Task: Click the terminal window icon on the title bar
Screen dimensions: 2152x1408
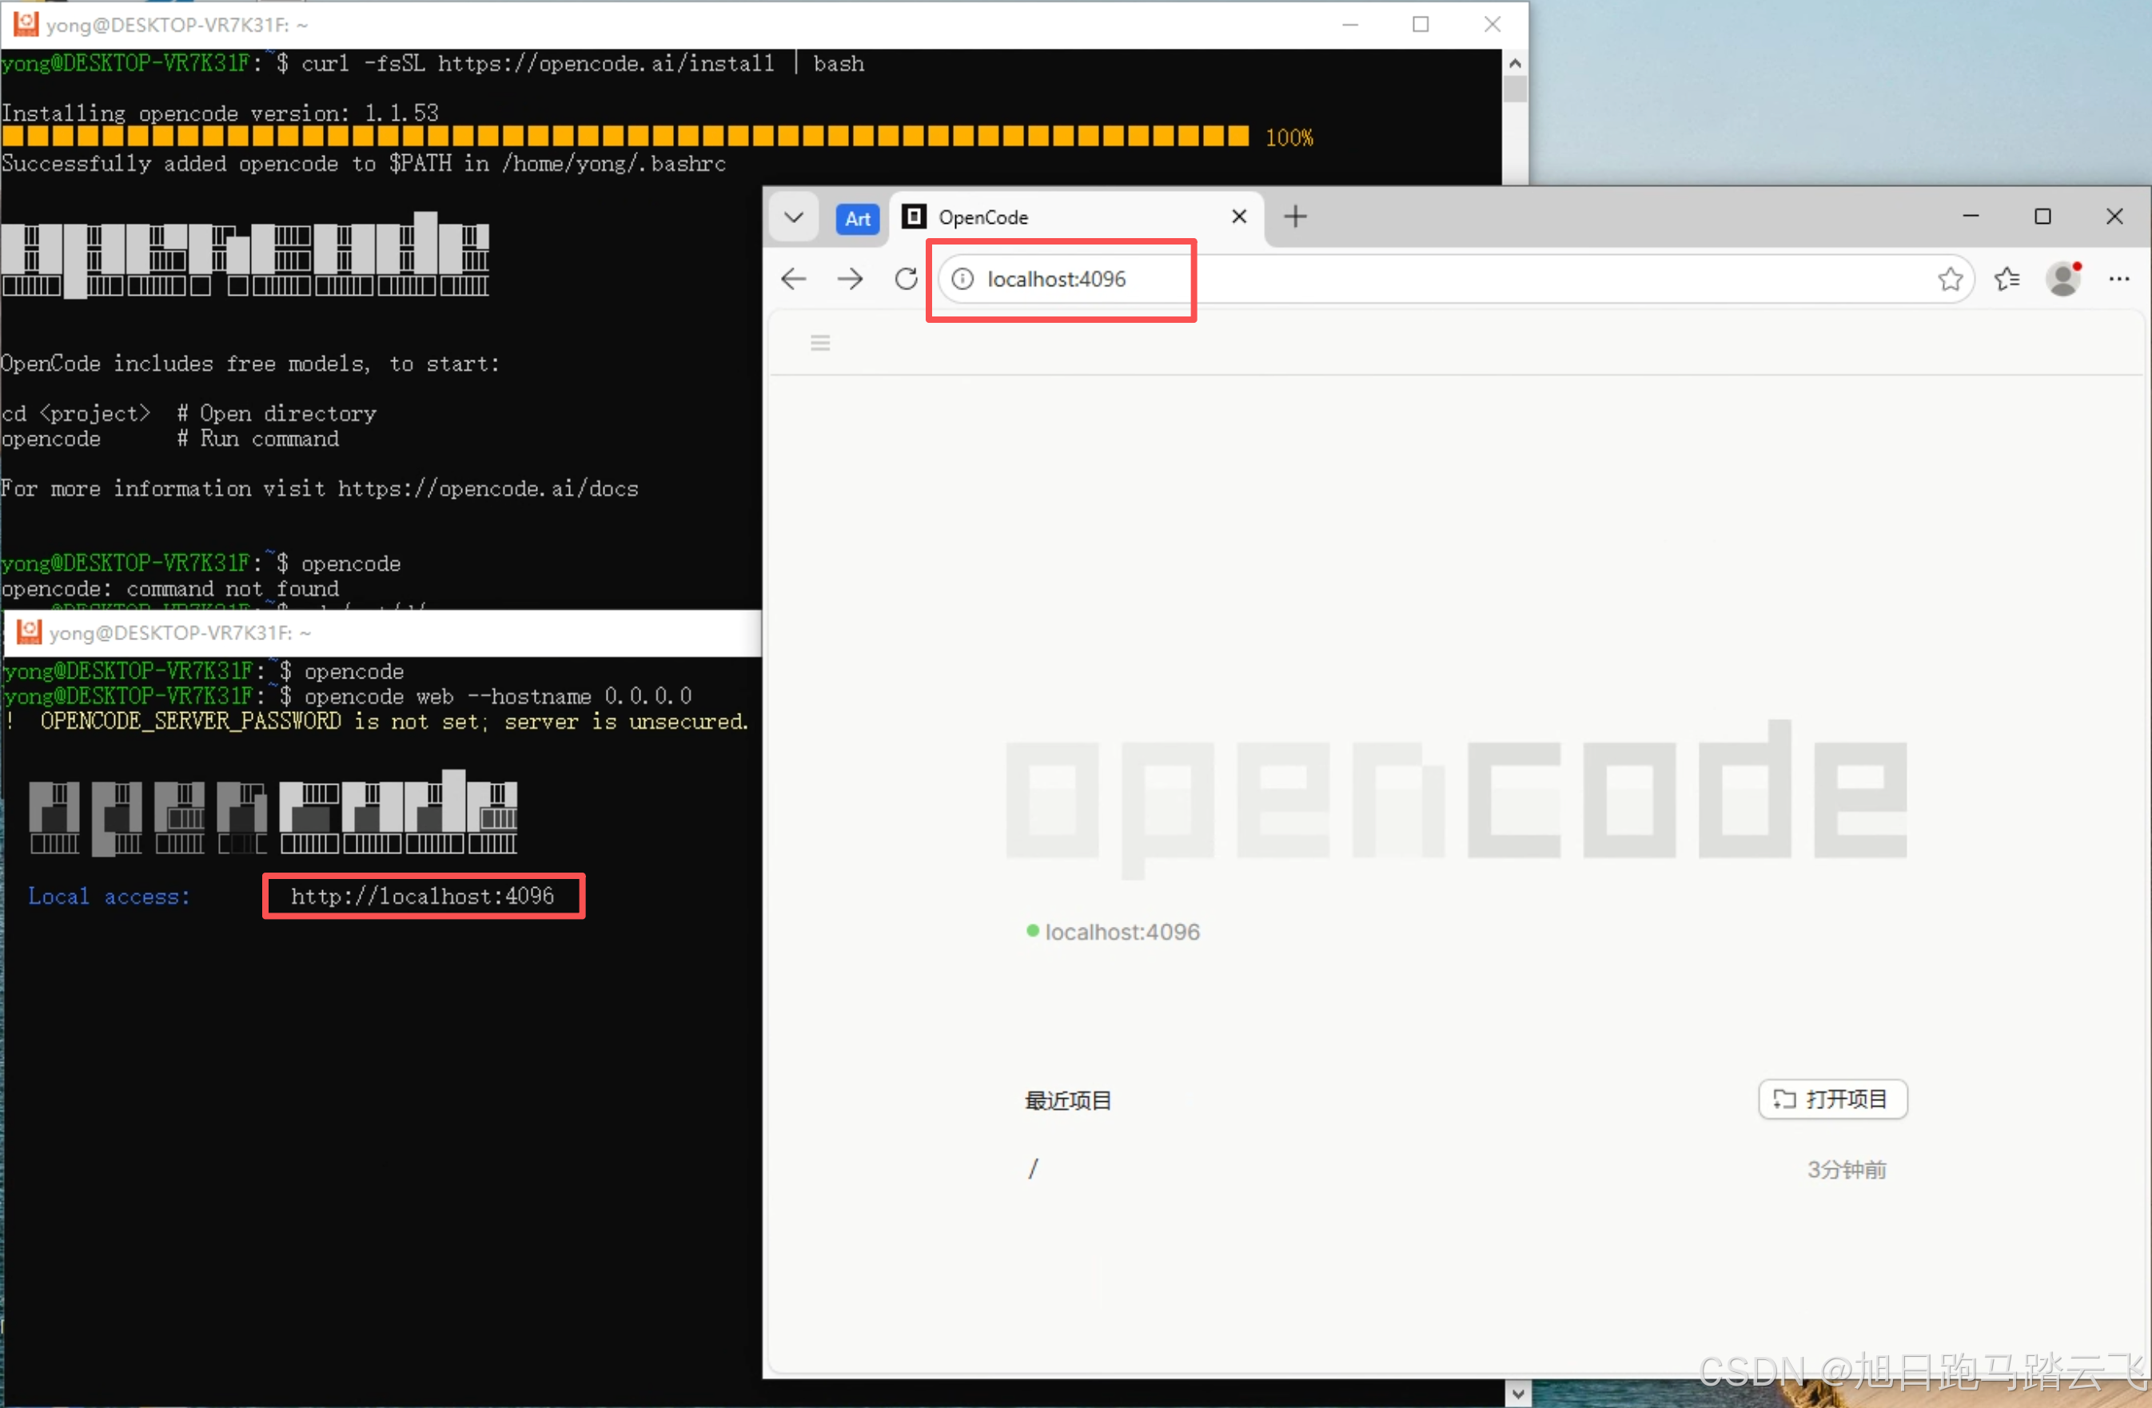Action: point(26,25)
